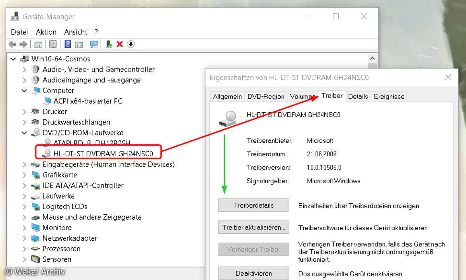
Task: Open the Aktion menu
Action: point(46,32)
